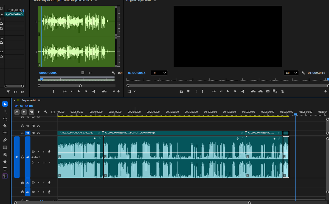Image resolution: width=329 pixels, height=204 pixels.
Task: Hide the V2 track output eye
Action: click(x=38, y=126)
